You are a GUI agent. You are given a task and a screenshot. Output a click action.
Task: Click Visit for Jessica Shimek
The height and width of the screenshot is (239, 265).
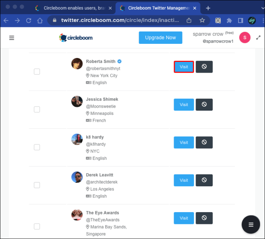[184, 105]
